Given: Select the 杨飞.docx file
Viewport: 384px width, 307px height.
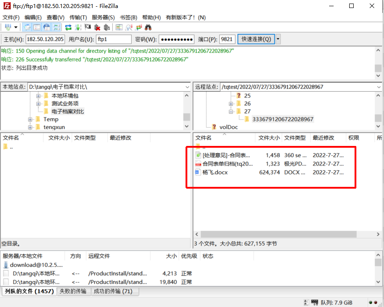Looking at the screenshot, I should pos(269,173).
